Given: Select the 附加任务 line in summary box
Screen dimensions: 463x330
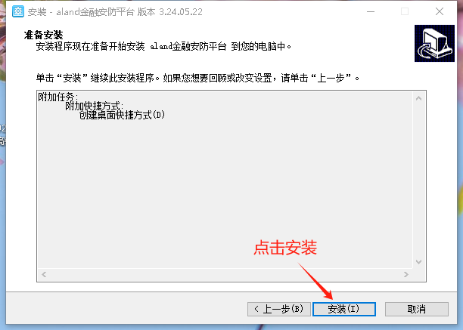Looking at the screenshot, I should [57, 97].
